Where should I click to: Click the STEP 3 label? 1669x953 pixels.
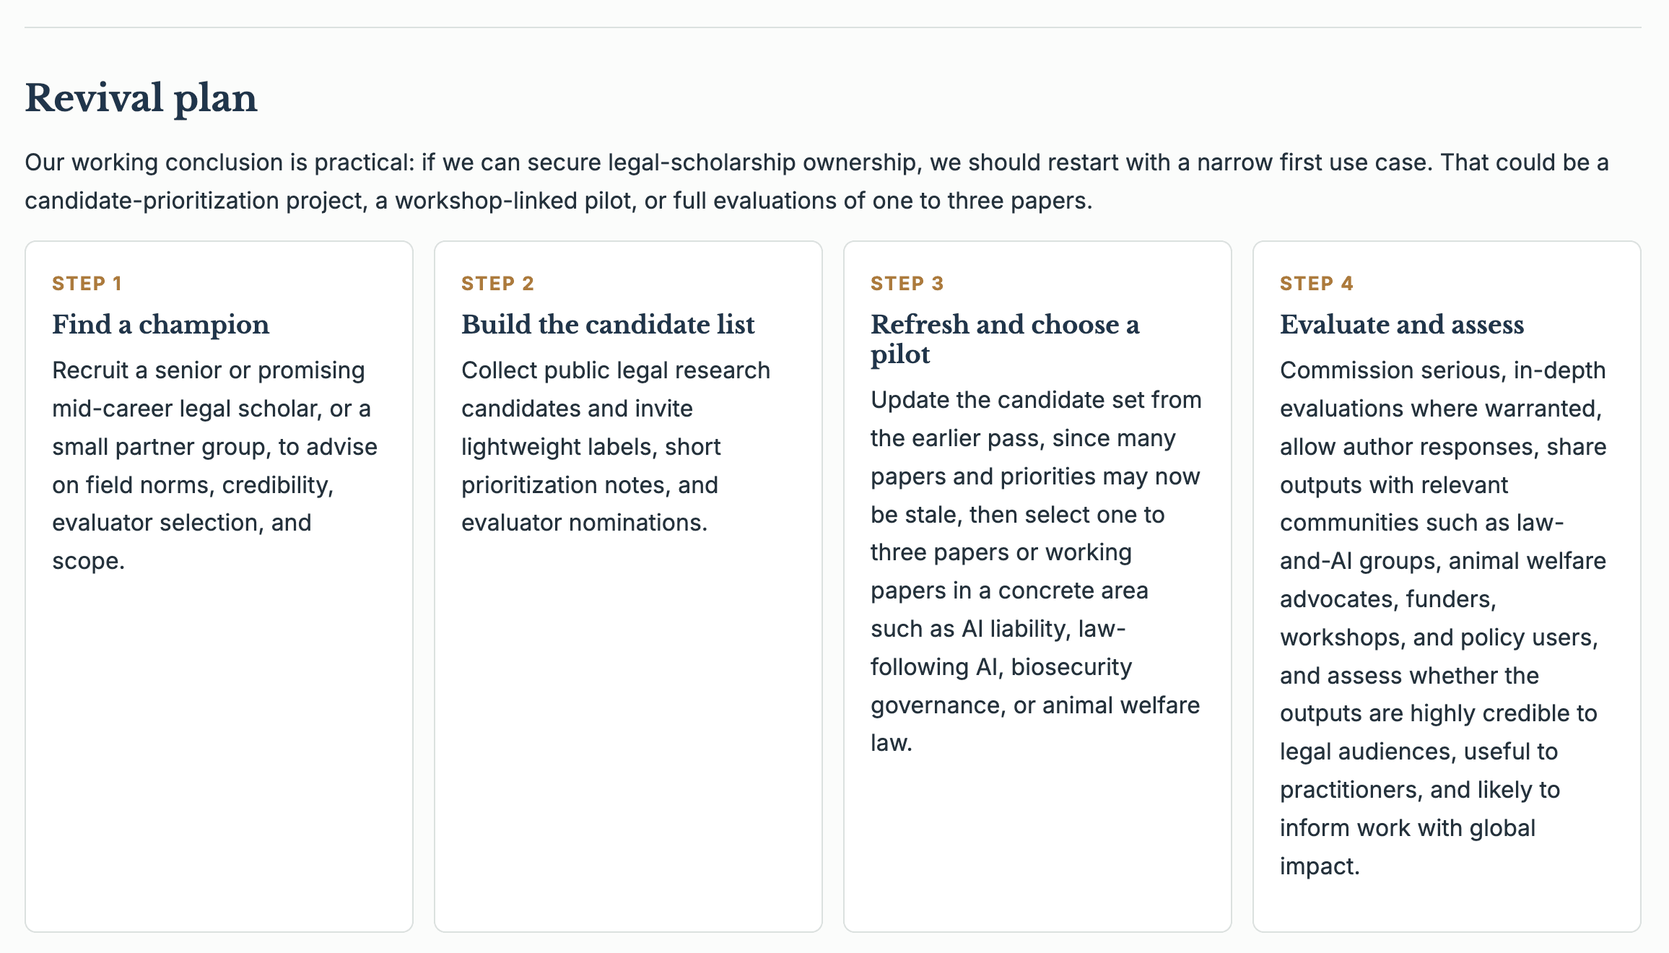(907, 283)
